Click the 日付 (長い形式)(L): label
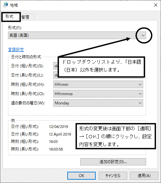This screenshot has height=183, width=161. (27, 75)
